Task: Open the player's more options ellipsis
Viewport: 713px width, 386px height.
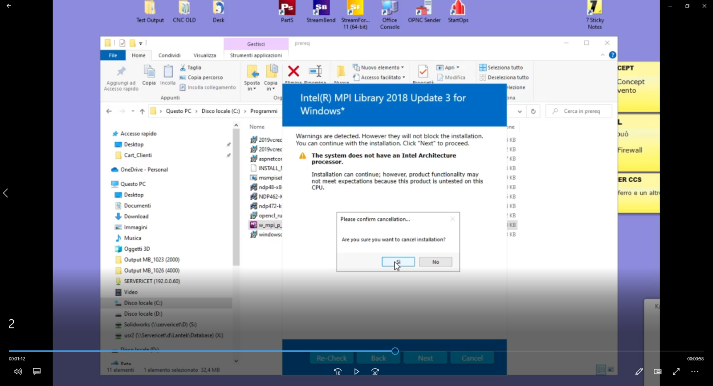Action: point(695,372)
